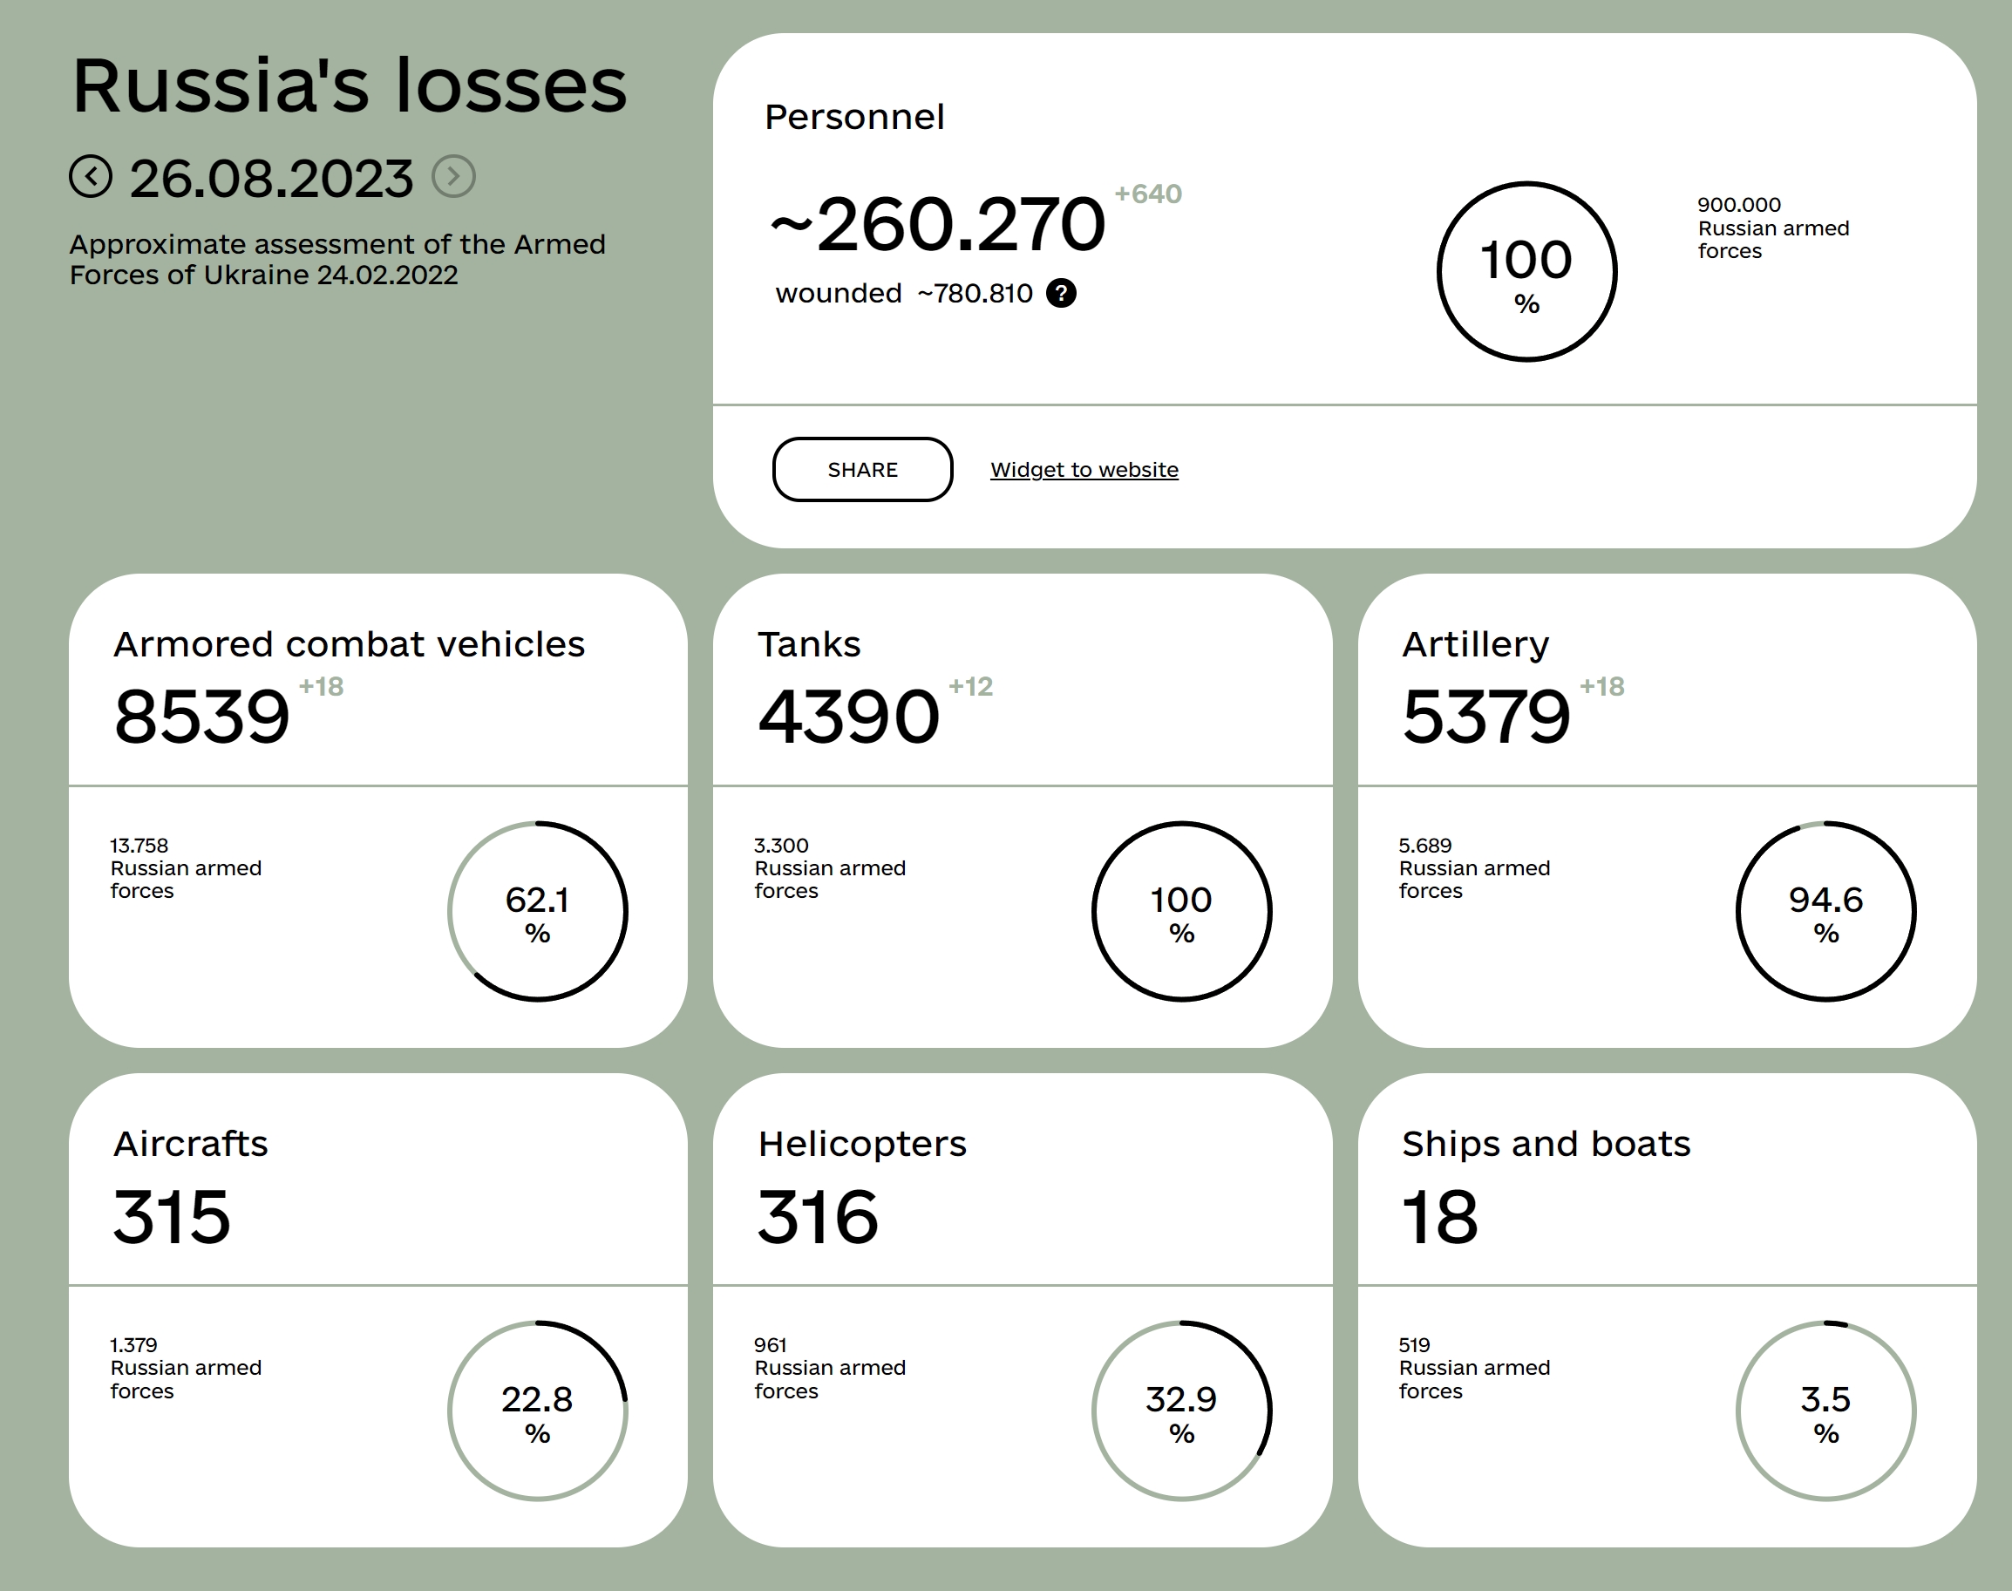The image size is (2012, 1591).
Task: Click the Tanks 100% circular gauge
Action: coord(1181,911)
